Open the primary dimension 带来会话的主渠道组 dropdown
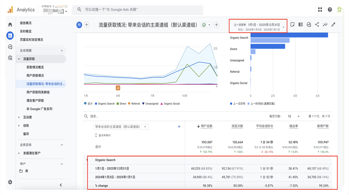Viewport: 349px width, 195px height. pyautogui.click(x=121, y=127)
